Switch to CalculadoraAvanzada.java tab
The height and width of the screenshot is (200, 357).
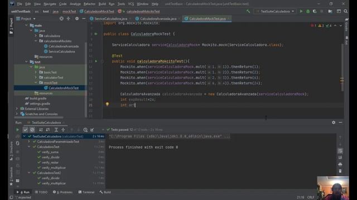click(x=158, y=18)
